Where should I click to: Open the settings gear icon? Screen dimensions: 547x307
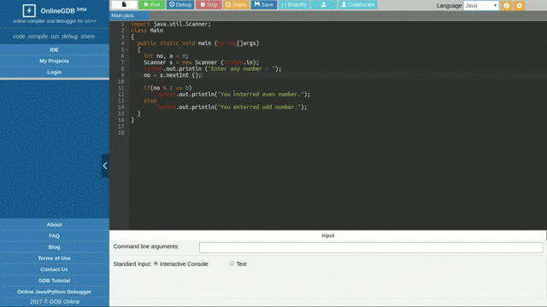520,6
